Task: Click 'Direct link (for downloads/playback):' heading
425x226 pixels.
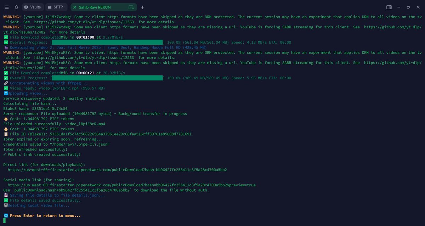Action: (44, 165)
